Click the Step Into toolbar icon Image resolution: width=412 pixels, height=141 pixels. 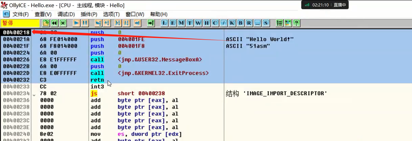click(x=98, y=23)
